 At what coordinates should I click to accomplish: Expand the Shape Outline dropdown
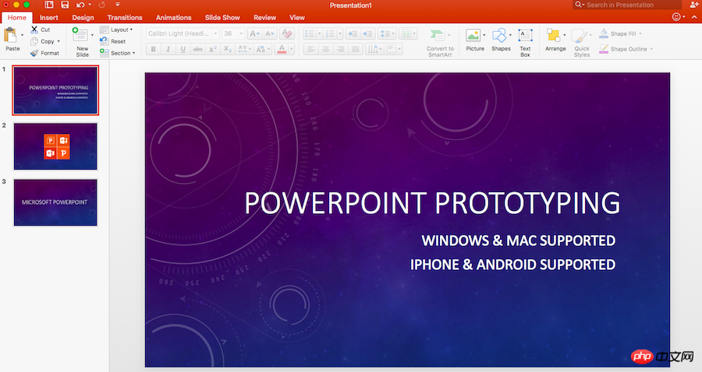point(651,49)
